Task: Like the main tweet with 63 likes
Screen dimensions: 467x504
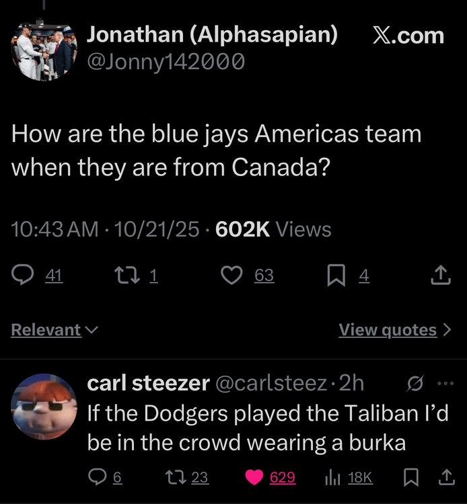Action: tap(232, 276)
